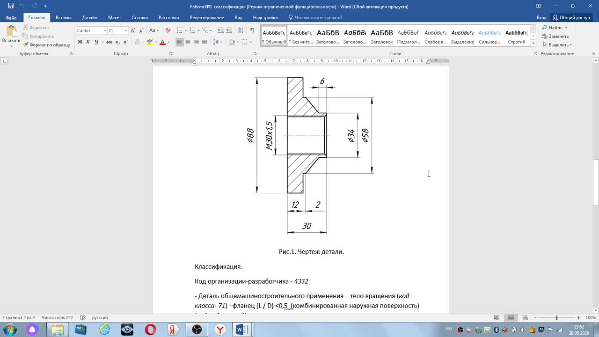Viewport: 599px width, 337px height.
Task: Apply superscript formatting (x²)
Action: coord(125,42)
